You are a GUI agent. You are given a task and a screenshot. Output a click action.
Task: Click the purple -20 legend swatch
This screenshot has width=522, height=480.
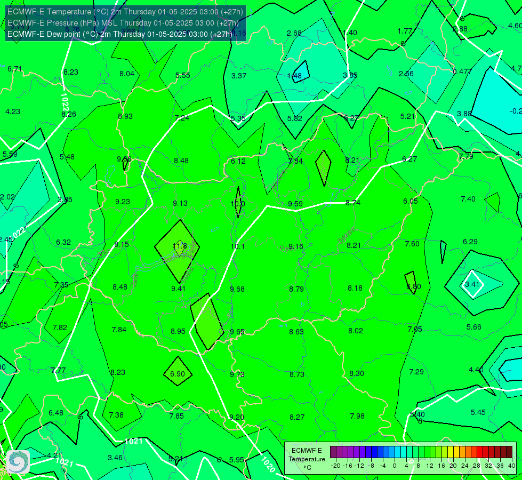pyautogui.click(x=333, y=452)
